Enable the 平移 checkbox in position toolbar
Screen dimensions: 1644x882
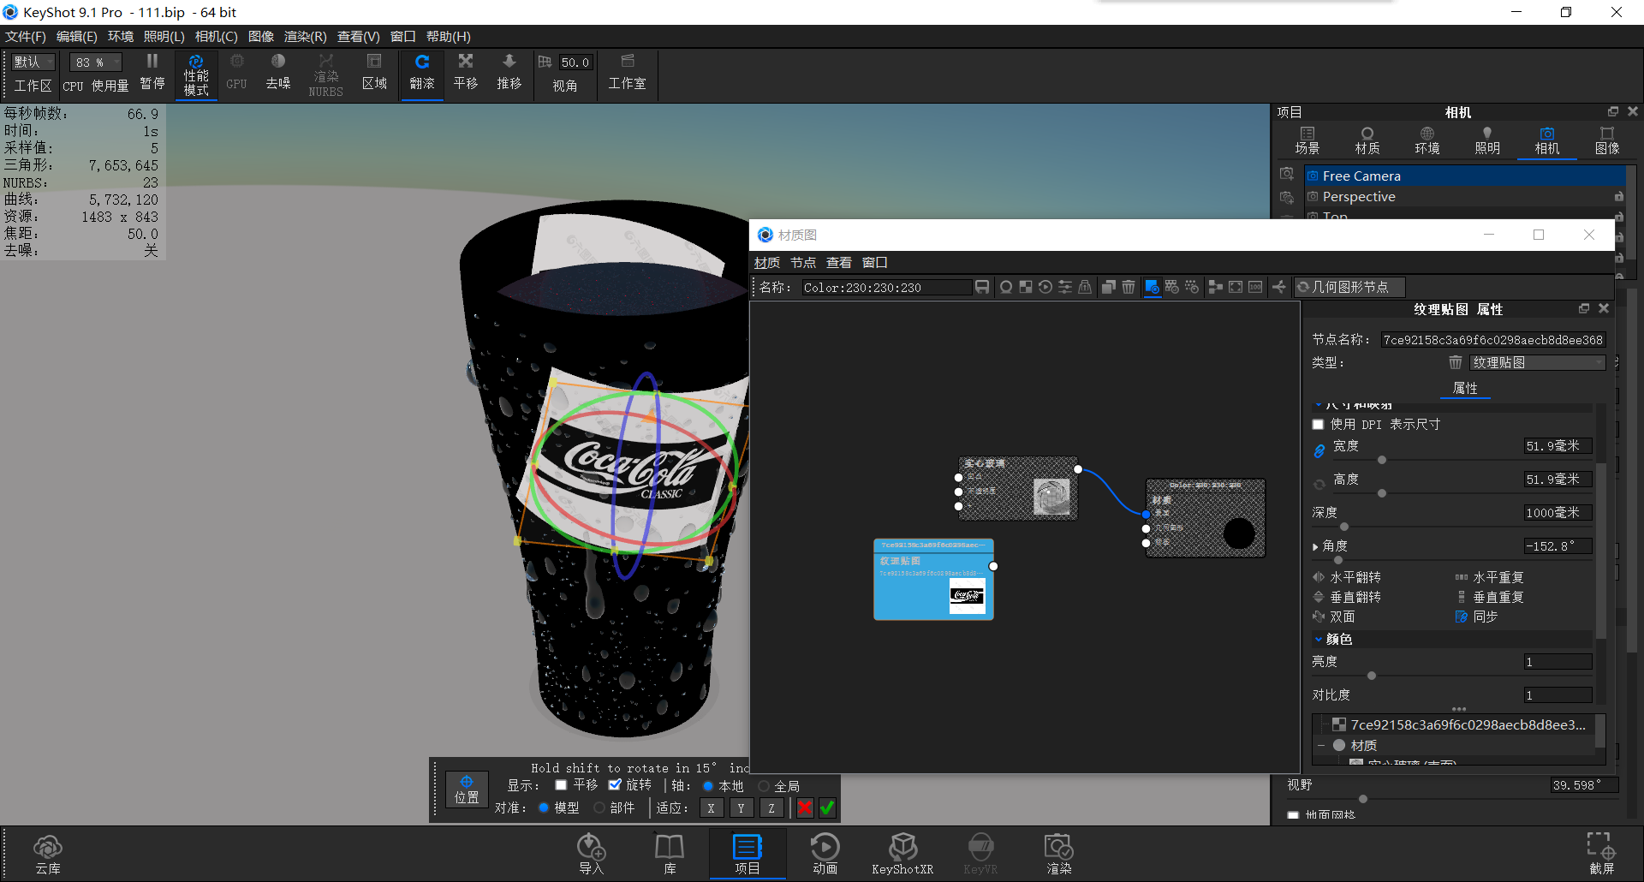[x=561, y=784]
